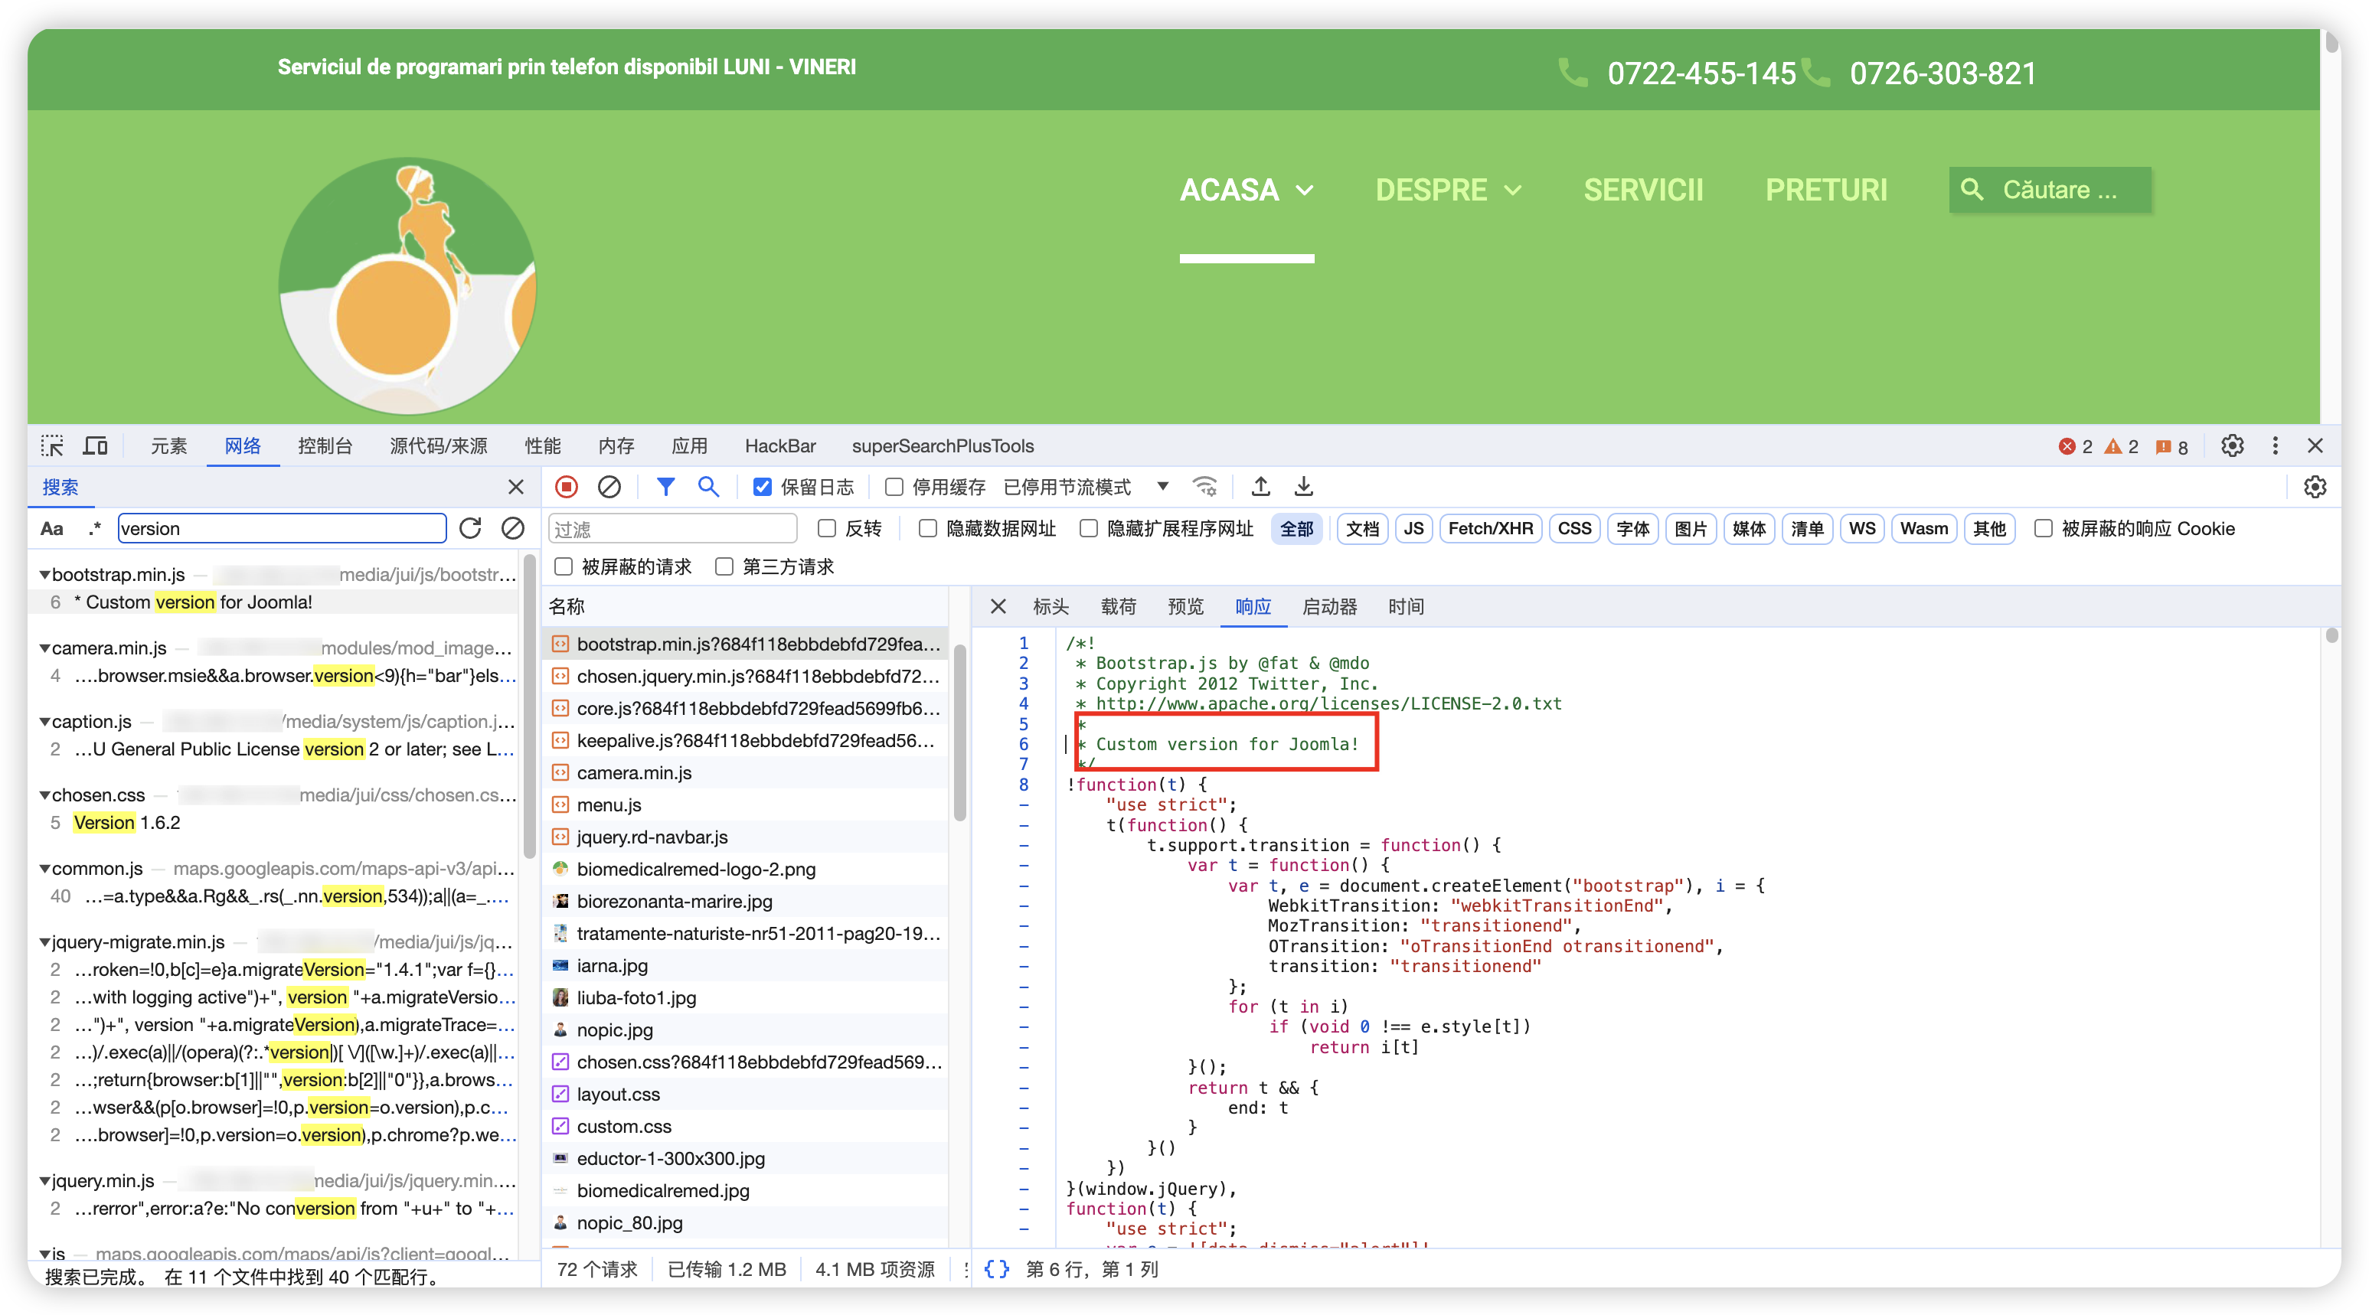Open network panel settings gear icon
This screenshot has height=1315, width=2369.
pyautogui.click(x=2315, y=487)
